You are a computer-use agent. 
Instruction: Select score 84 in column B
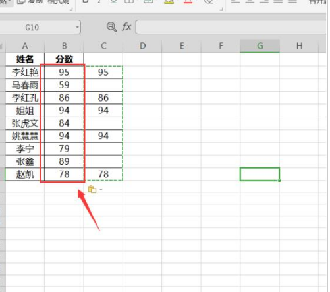tap(64, 123)
